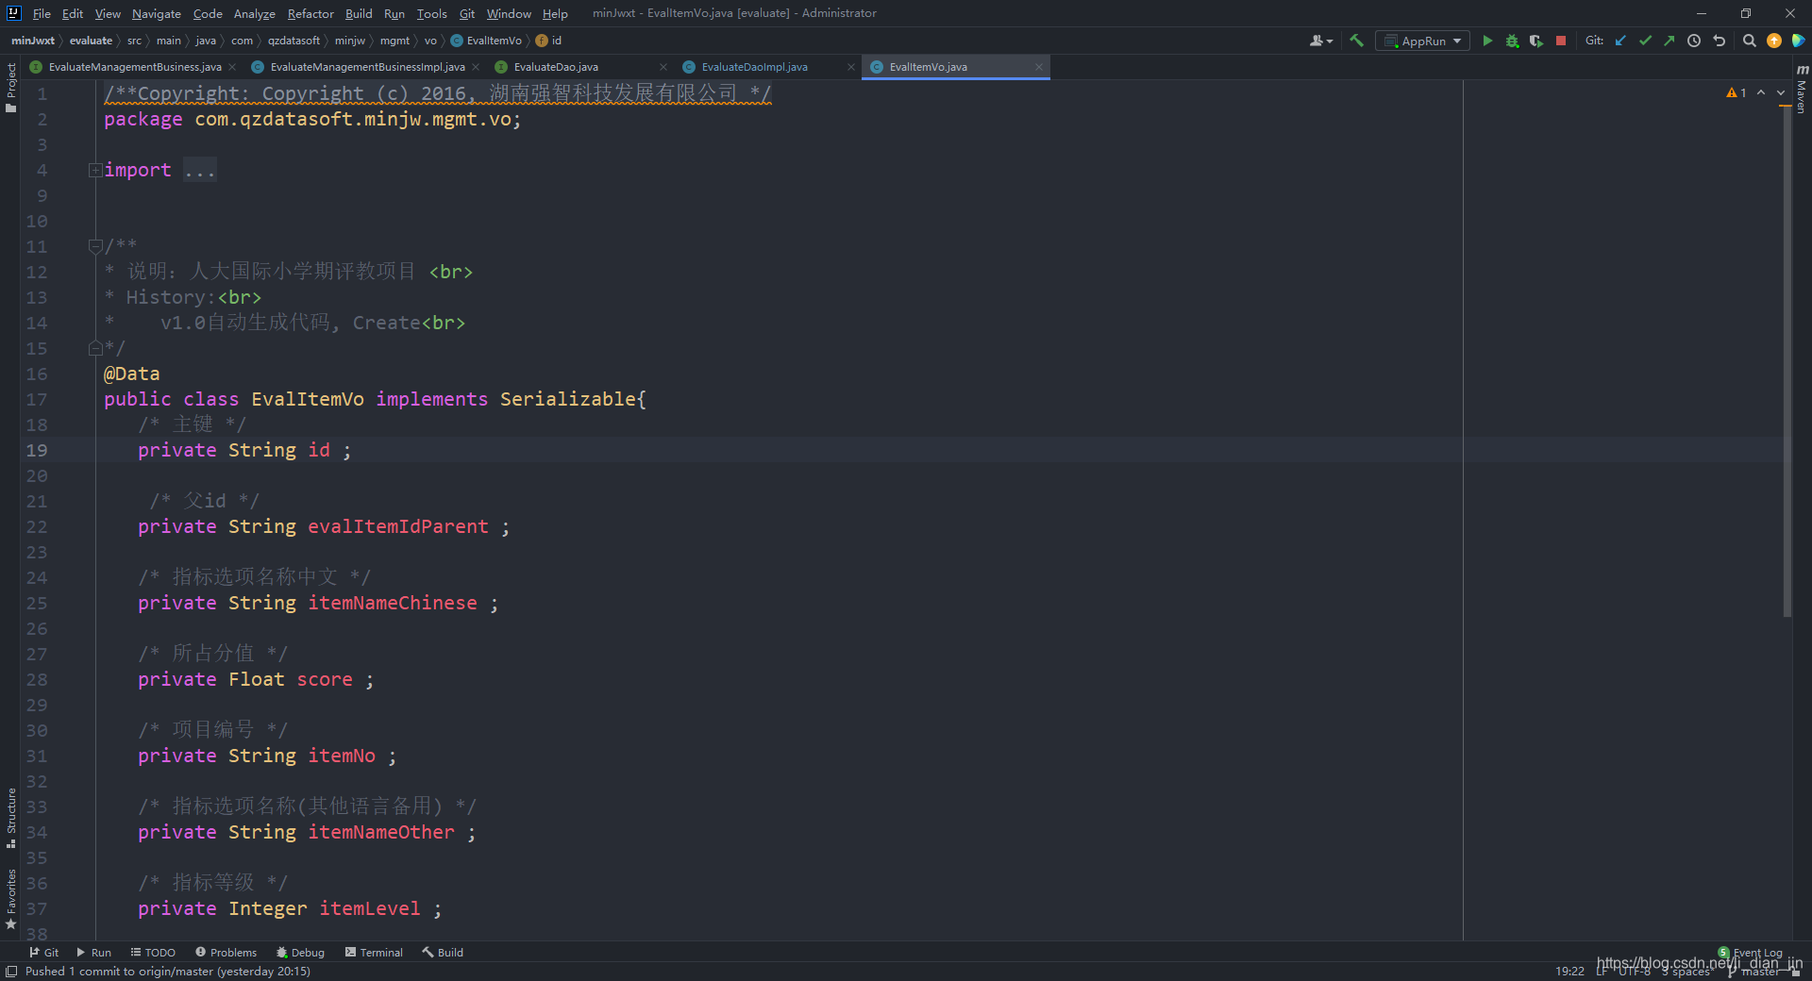The image size is (1812, 981).
Task: Open the Maven tool window icon
Action: 1802,90
